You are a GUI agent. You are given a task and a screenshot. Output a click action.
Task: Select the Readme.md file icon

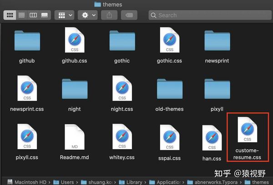click(75, 137)
